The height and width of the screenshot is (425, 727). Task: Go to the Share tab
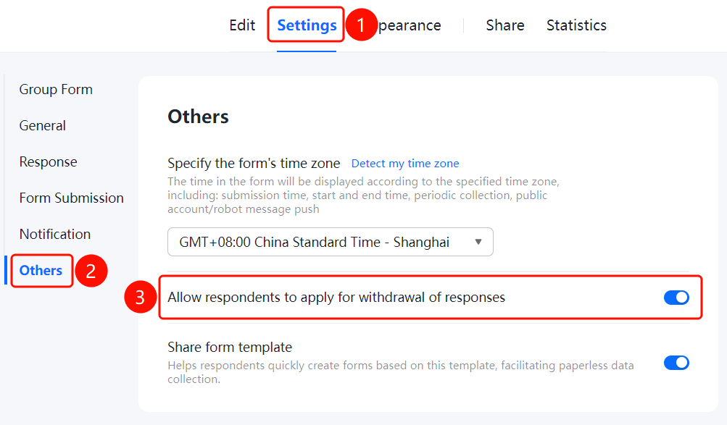505,25
